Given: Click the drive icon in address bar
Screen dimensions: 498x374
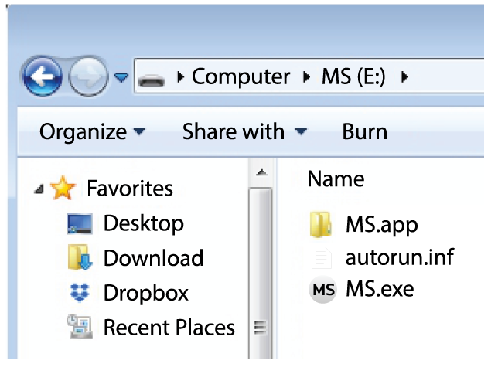Looking at the screenshot, I should 152,80.
